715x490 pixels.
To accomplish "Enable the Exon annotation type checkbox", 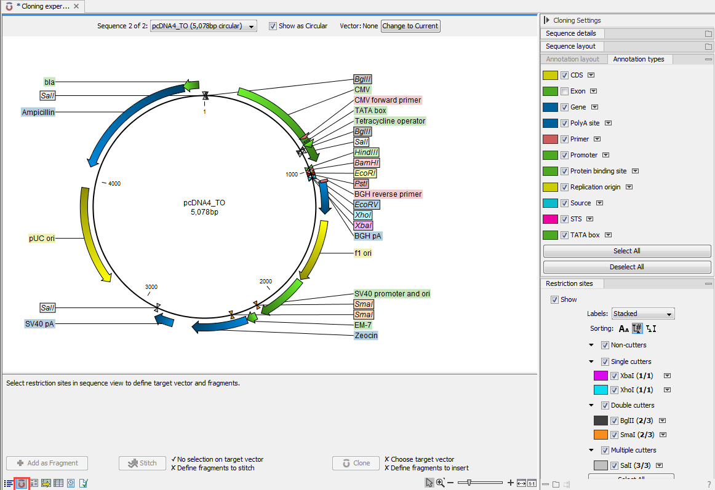I will (x=564, y=91).
